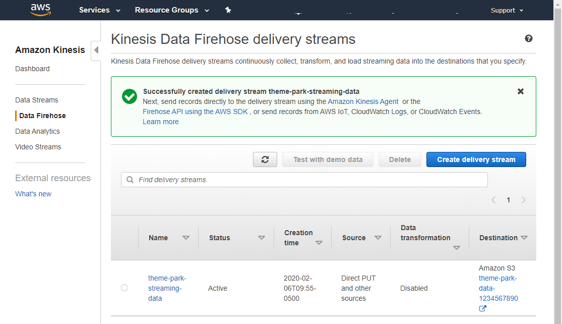Screen dimensions: 562x324
Task: Open the What's new link
Action: click(33, 194)
